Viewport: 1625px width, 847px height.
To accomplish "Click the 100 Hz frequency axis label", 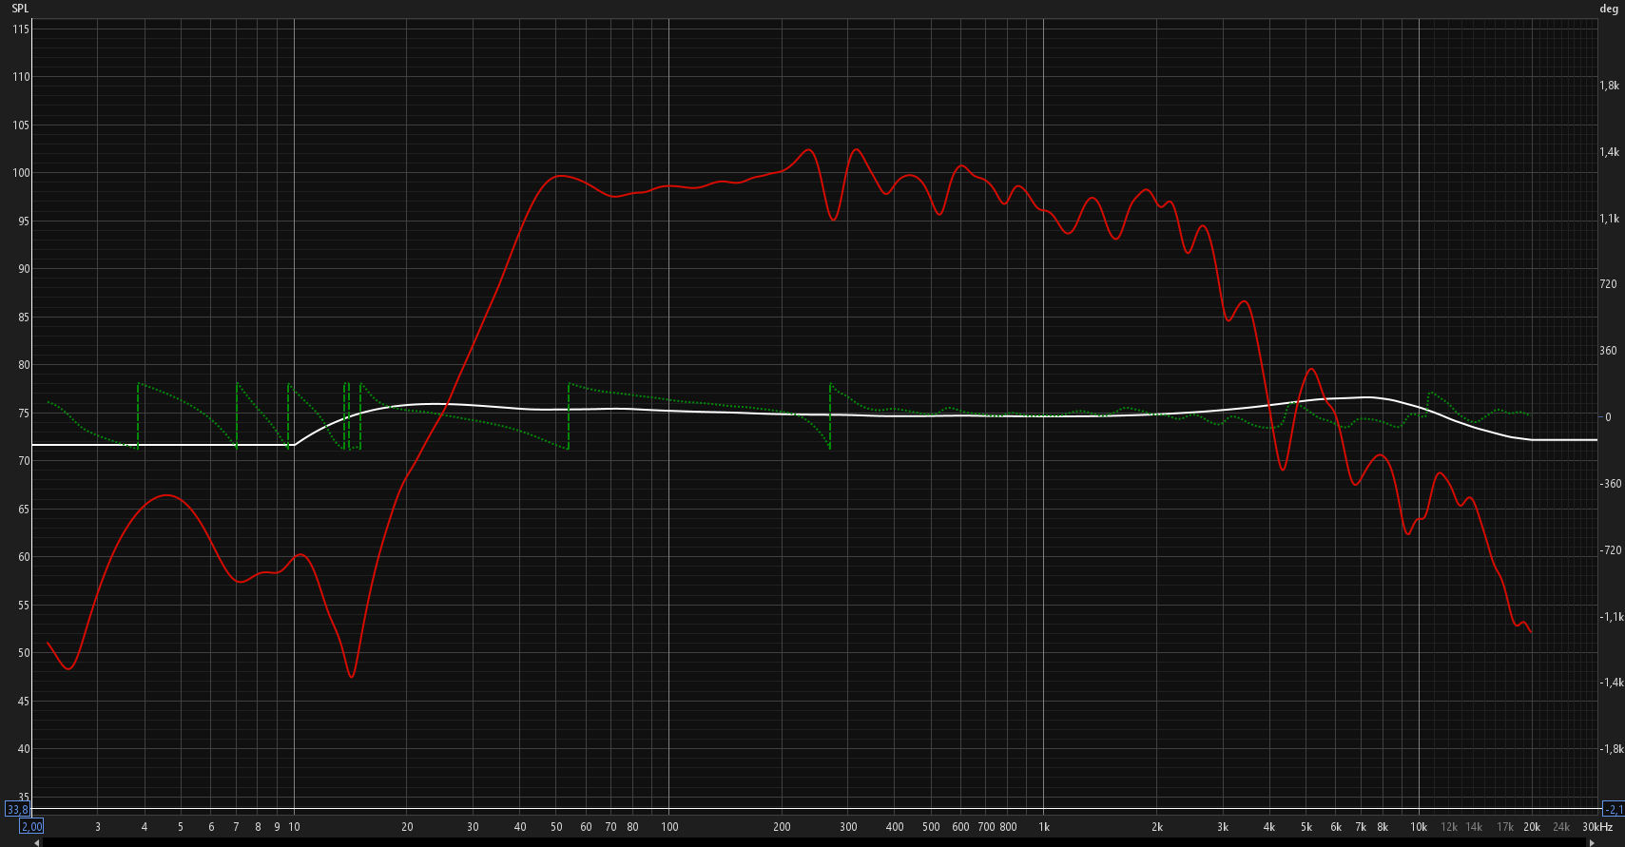I will click(x=669, y=827).
